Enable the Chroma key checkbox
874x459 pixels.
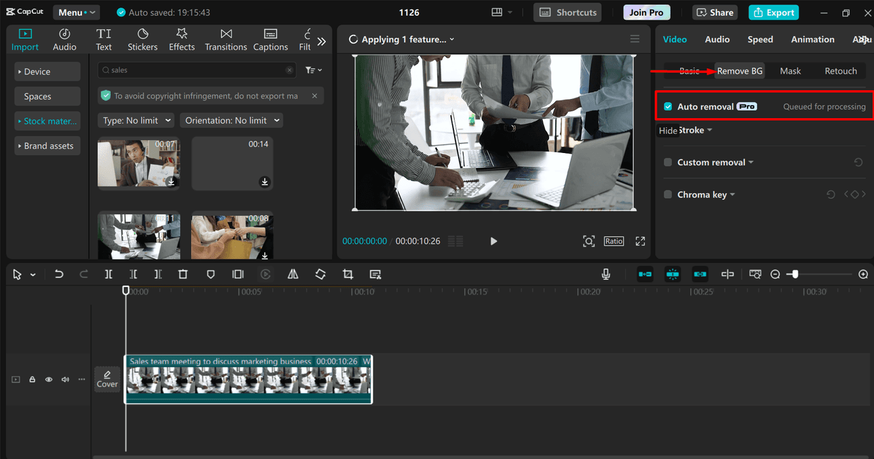[x=668, y=195]
